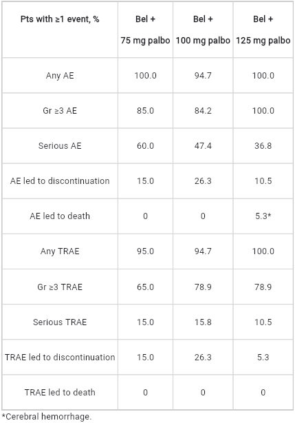Click the 'Any AE' row label
This screenshot has width=295, height=423.
pos(60,76)
